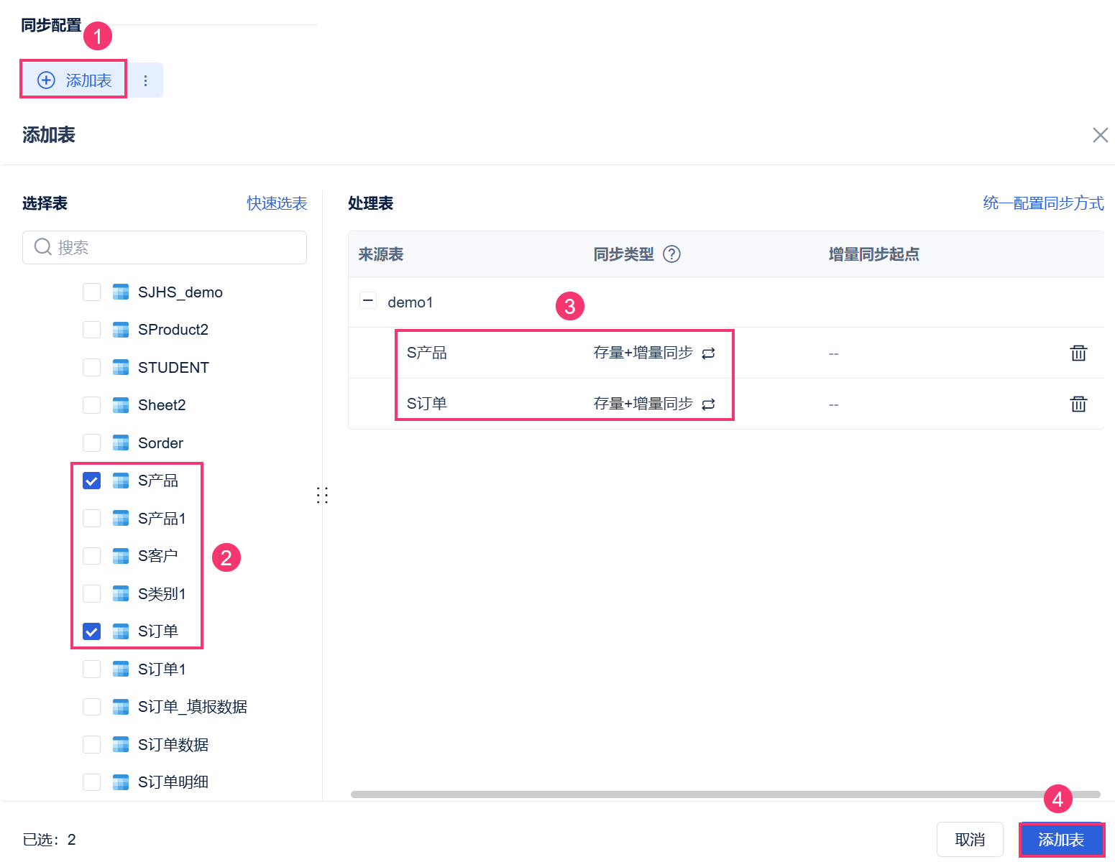Screen dimensions: 1115x862
Task: Uncheck the S订单 table checkbox
Action: [92, 631]
